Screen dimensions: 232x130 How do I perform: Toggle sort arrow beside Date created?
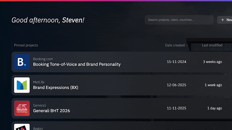tap(187, 45)
